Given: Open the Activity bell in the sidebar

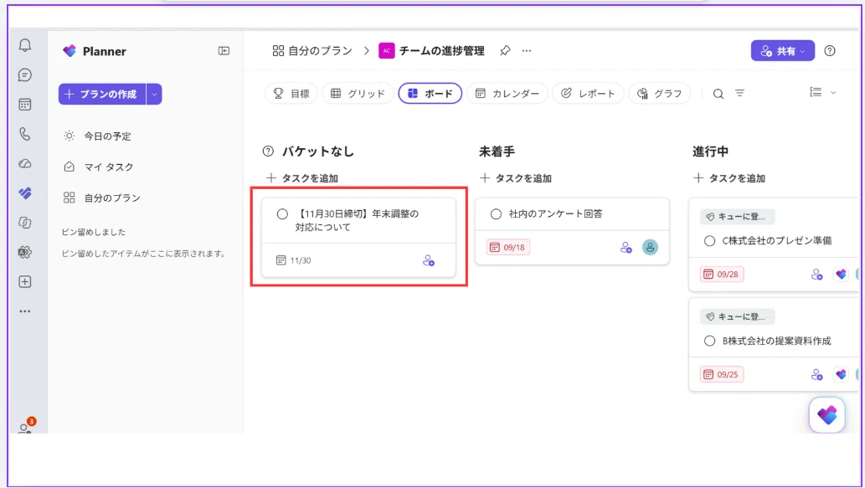Looking at the screenshot, I should coord(25,45).
